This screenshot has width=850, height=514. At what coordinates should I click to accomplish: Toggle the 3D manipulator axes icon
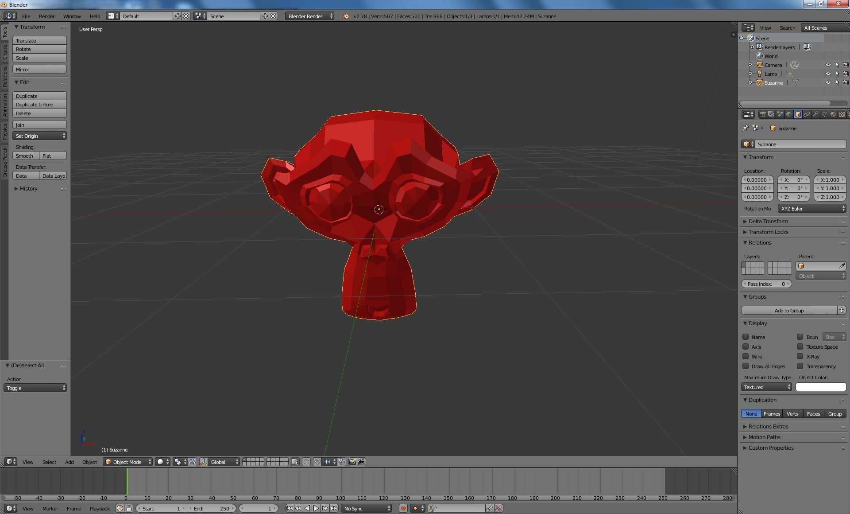pos(203,462)
